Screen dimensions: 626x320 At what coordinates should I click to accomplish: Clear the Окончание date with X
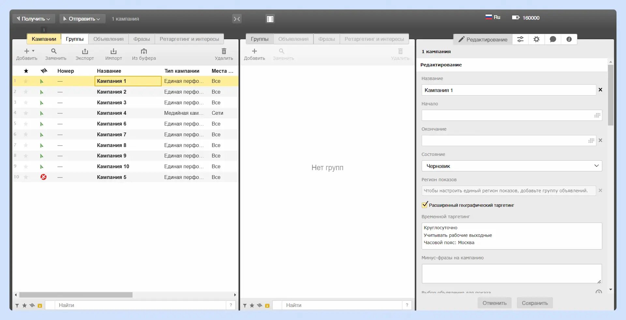coord(600,140)
